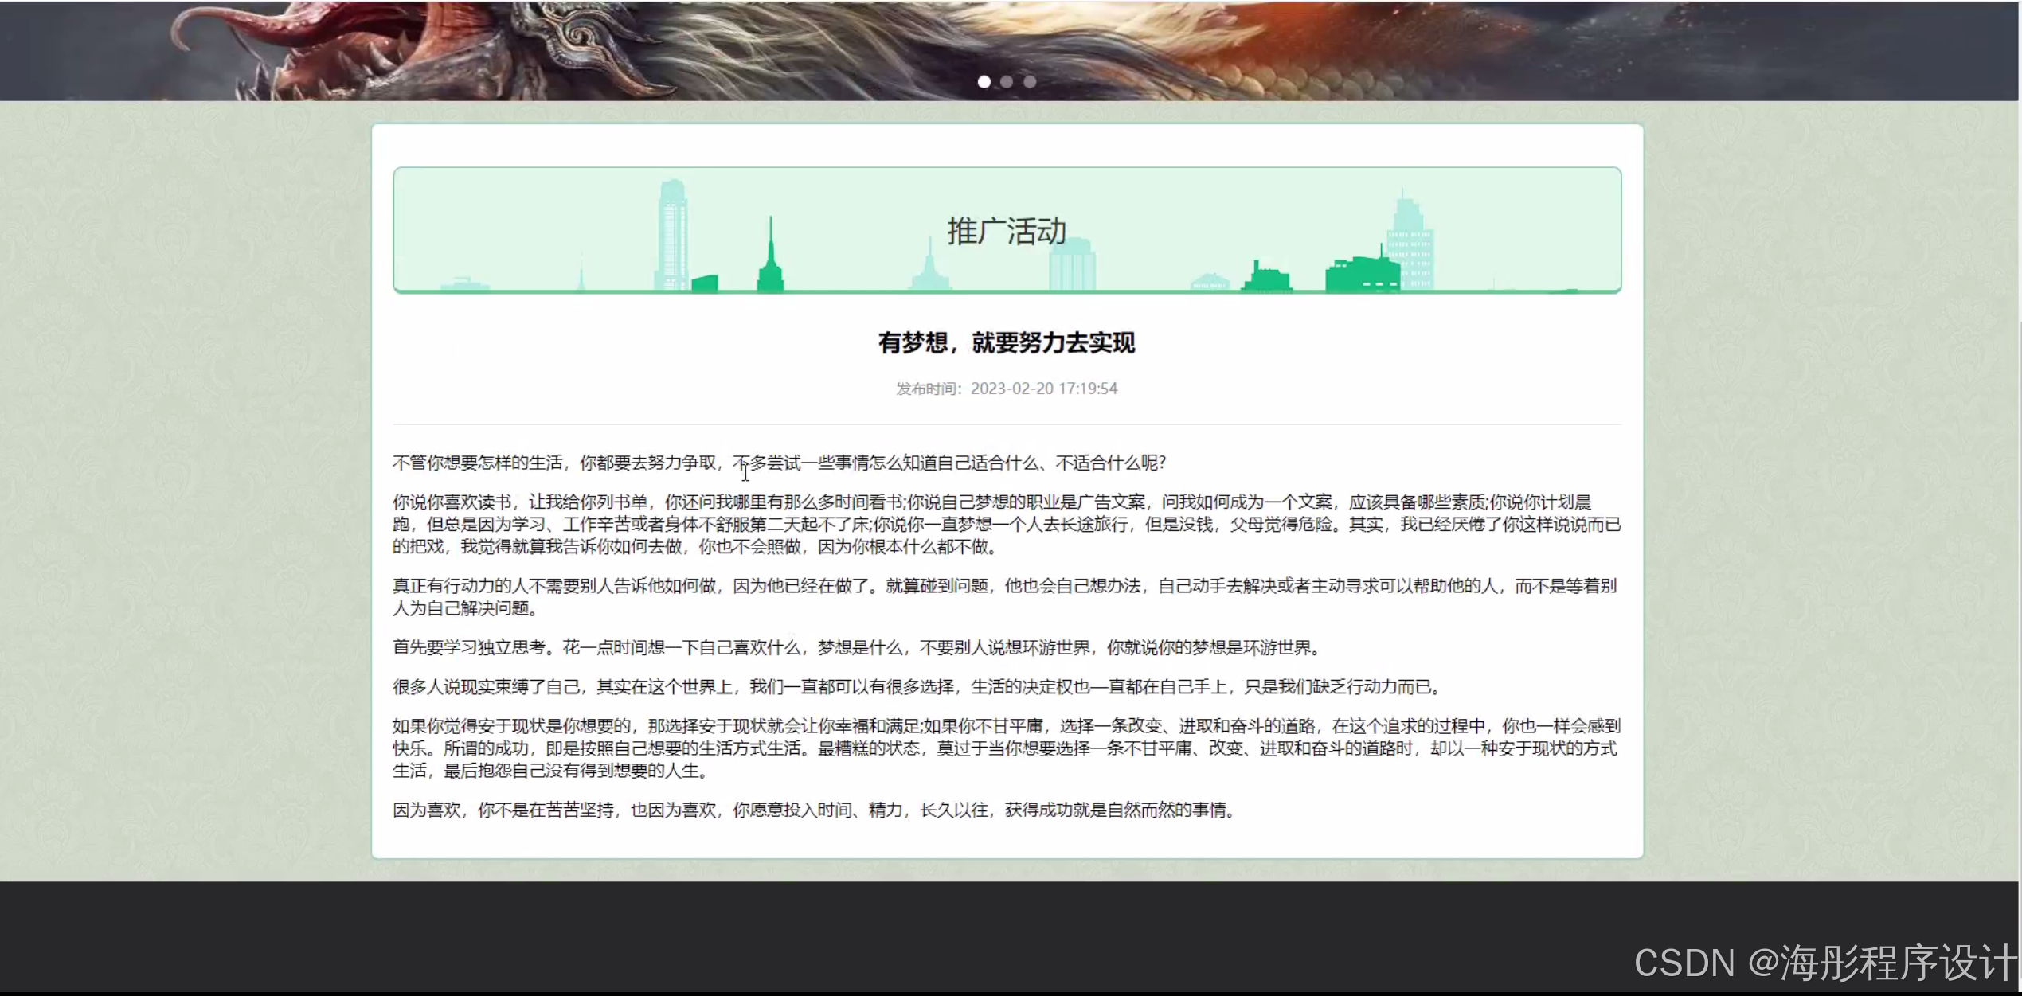This screenshot has height=996, width=2022.
Task: Click the final paragraph starting with 因为喜欢
Action: pos(814,810)
